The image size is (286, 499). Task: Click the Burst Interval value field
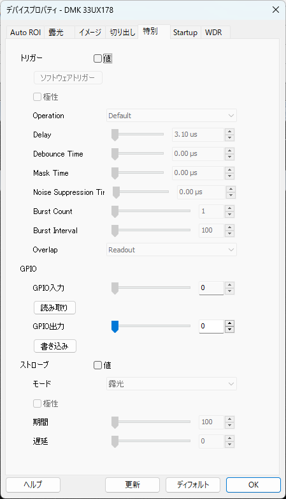pos(211,231)
